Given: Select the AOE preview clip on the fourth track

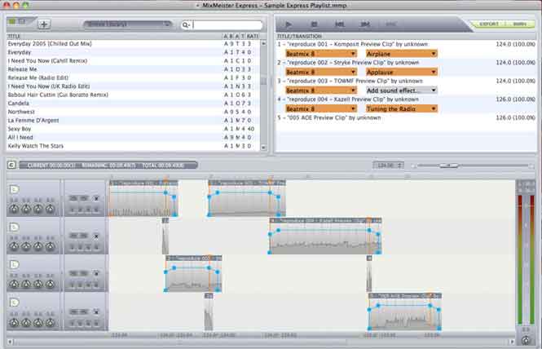Looking at the screenshot, I should coord(405,311).
